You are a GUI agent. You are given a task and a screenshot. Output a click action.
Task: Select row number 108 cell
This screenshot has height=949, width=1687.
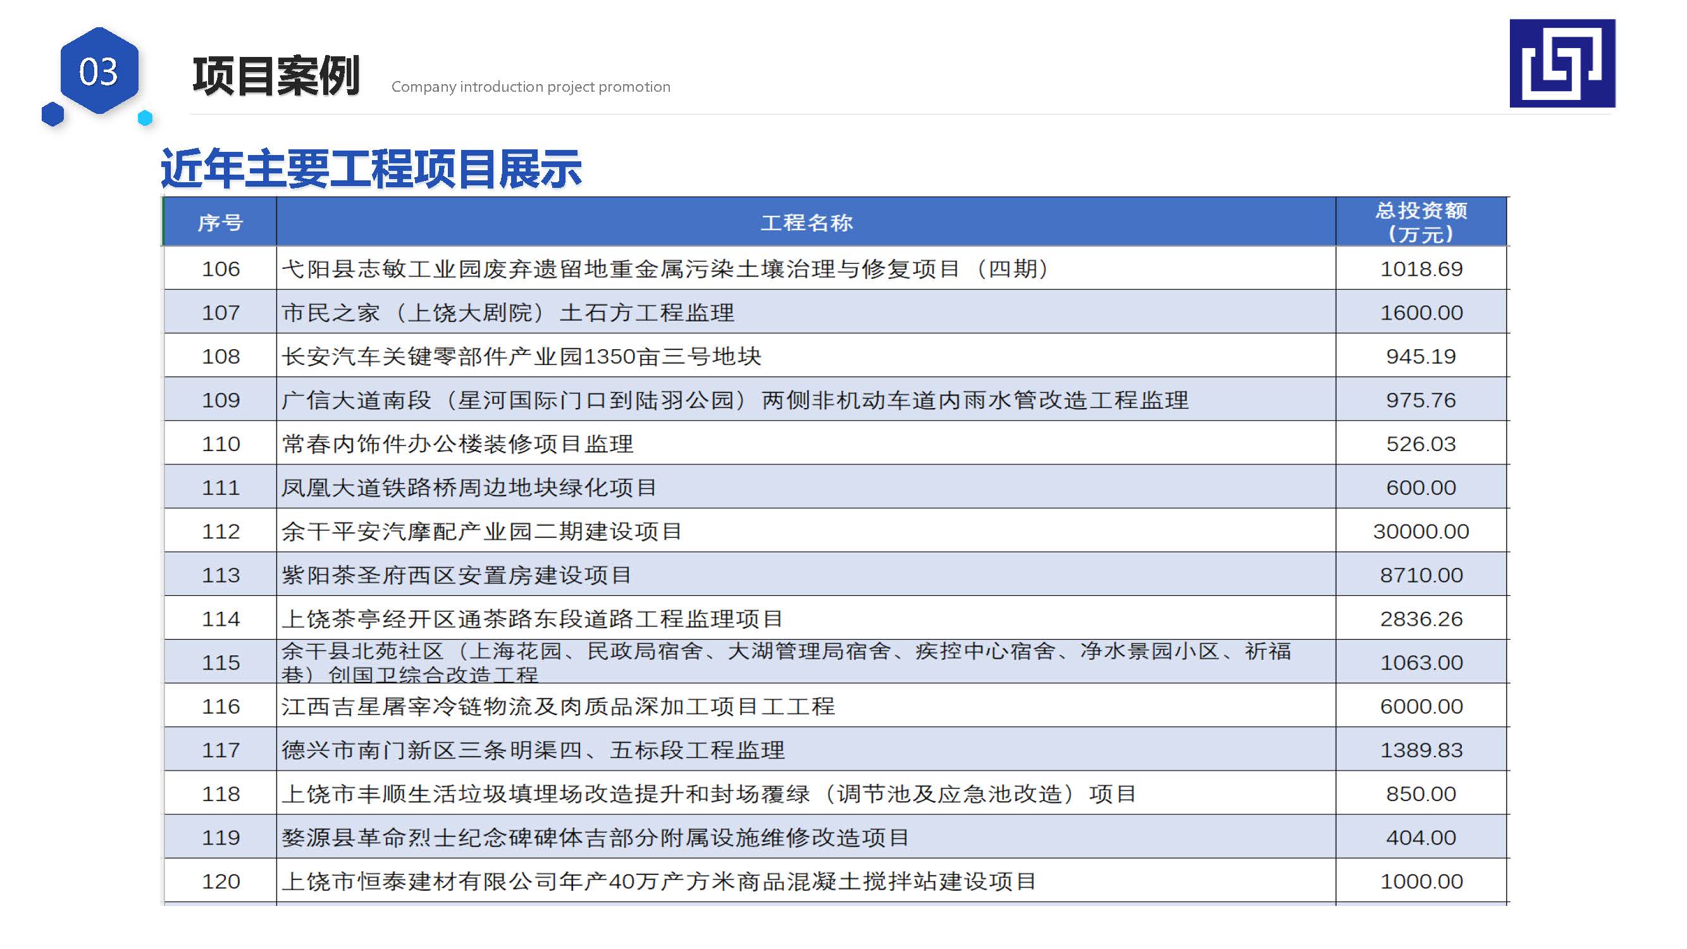pyautogui.click(x=220, y=356)
